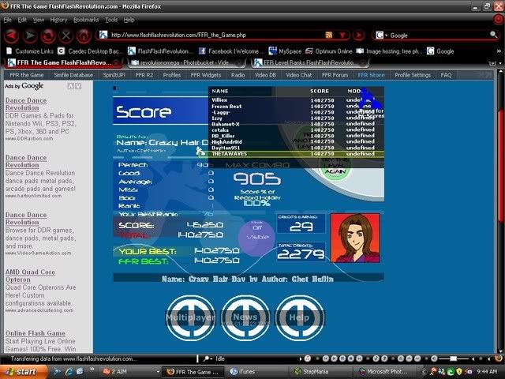
Task: Open the History menu
Action: pos(58,19)
